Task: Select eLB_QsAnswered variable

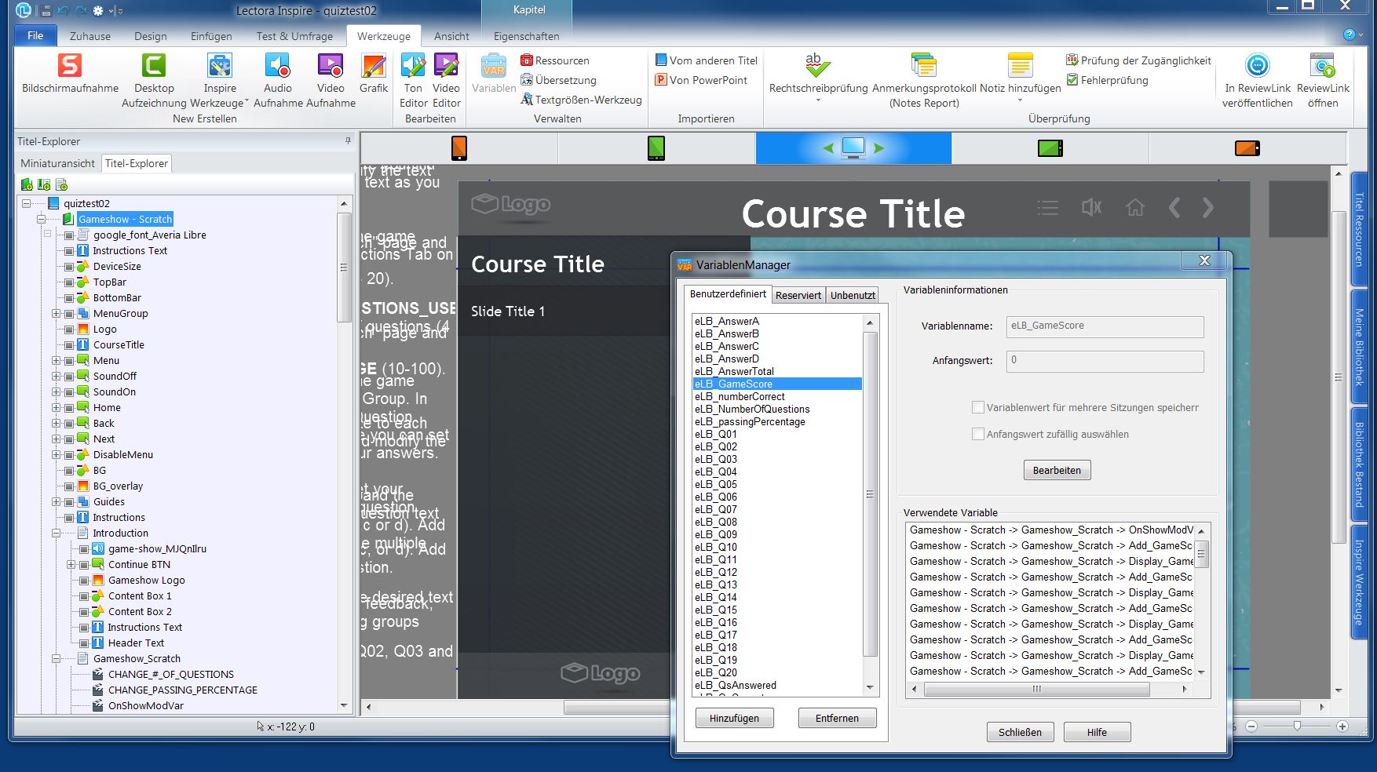Action: [x=735, y=685]
